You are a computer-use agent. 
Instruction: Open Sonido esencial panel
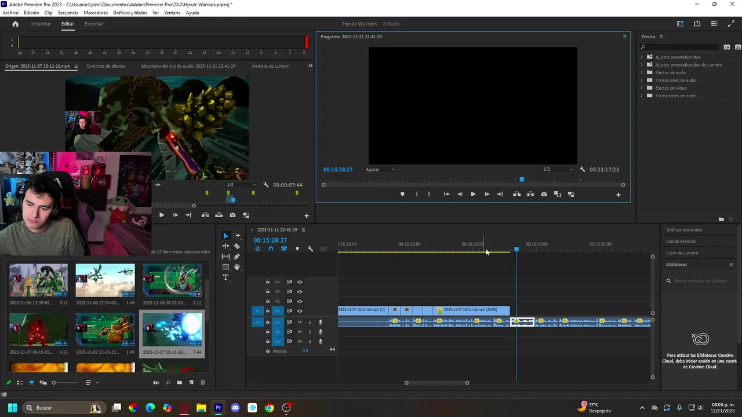(681, 242)
